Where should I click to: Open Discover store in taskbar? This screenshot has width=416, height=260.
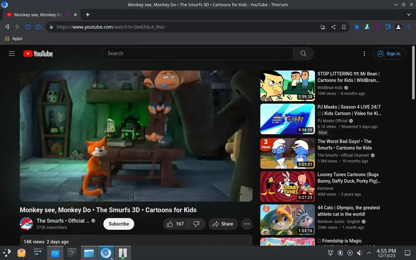[x=55, y=253]
